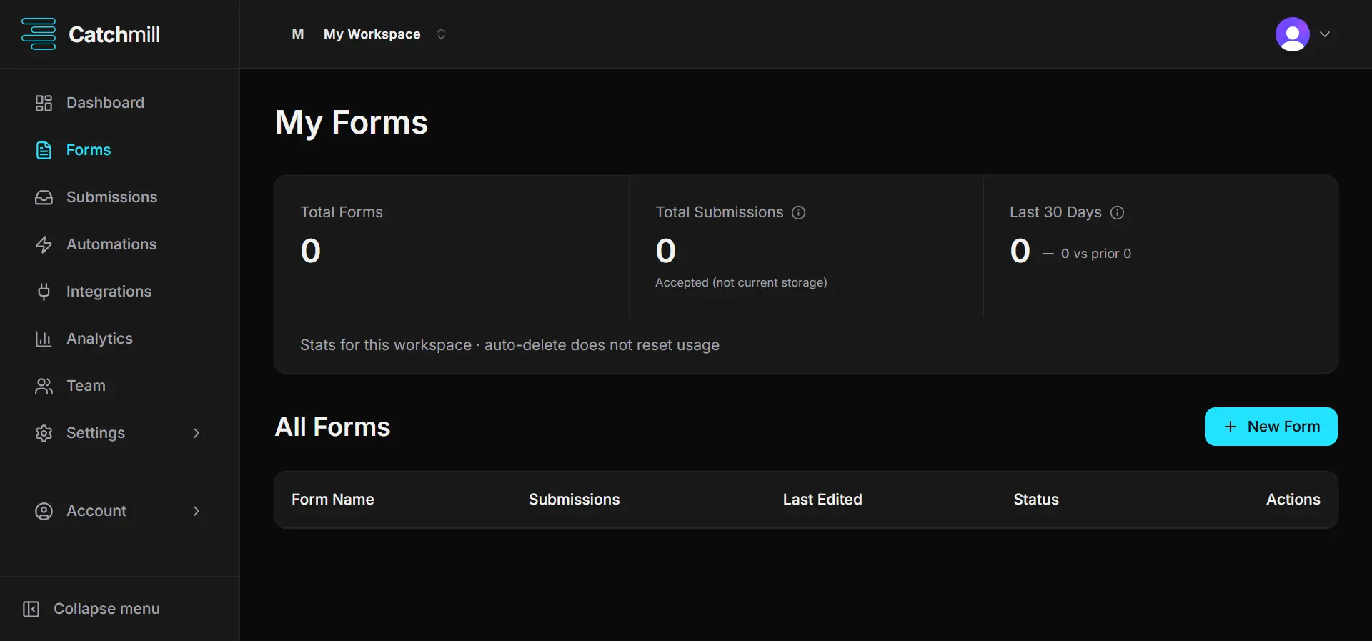Viewport: 1372px width, 641px height.
Task: Click the Account person icon
Action: coord(44,511)
